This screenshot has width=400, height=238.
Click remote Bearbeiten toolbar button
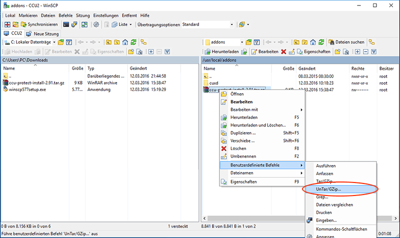pyautogui.click(x=265, y=51)
